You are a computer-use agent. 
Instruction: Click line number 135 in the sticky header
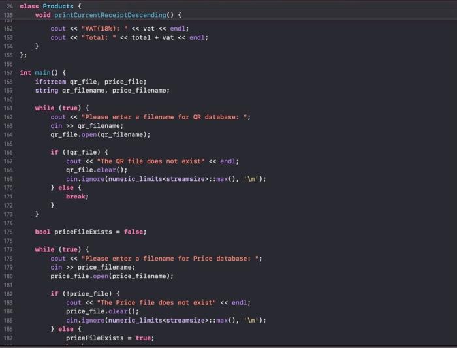[x=8, y=15]
